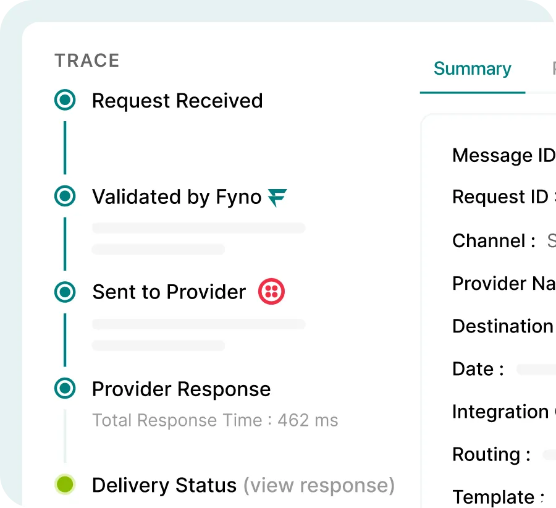Click the Channel field in summary

[x=504, y=241]
